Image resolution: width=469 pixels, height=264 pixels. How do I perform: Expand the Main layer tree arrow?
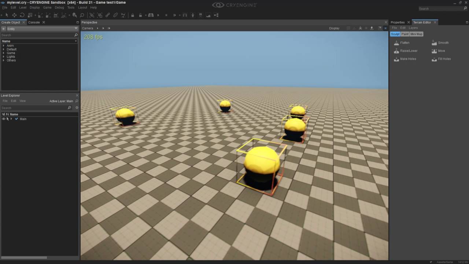tap(11, 119)
